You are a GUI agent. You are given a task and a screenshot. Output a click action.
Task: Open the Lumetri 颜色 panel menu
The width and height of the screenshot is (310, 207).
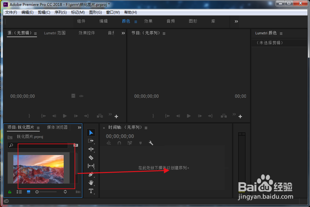click(281, 33)
